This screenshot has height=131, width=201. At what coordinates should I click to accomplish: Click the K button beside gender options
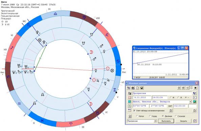click(195, 97)
